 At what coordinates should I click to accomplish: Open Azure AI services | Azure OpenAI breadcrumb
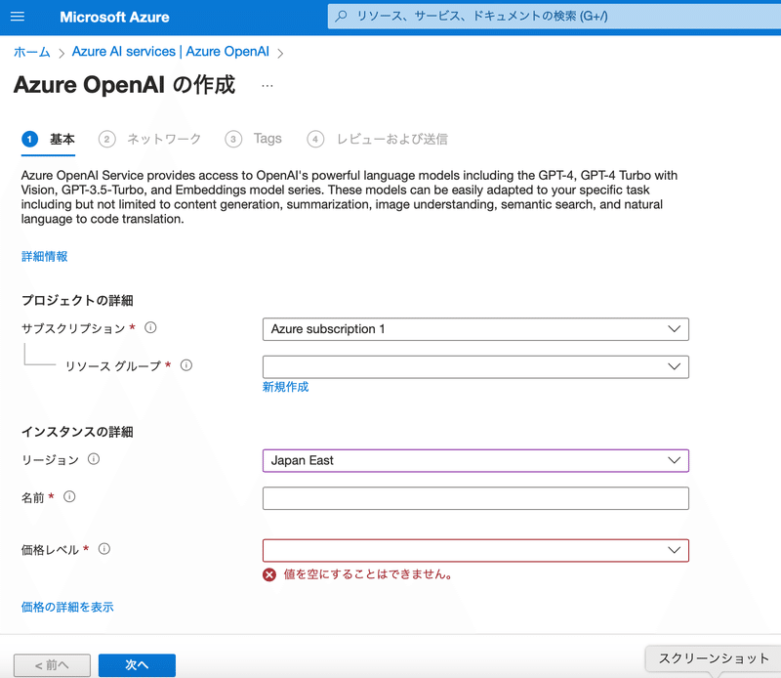170,52
